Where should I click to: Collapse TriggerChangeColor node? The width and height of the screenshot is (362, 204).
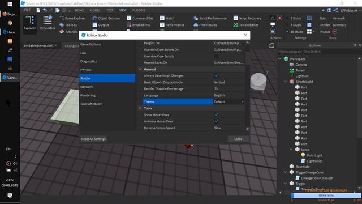coord(285,172)
